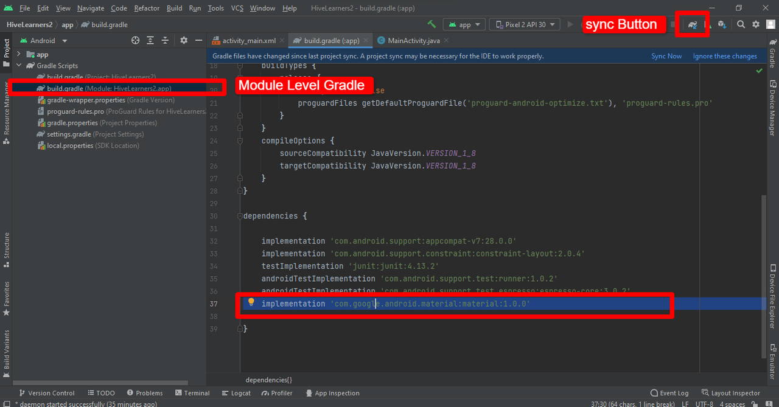Screen dimensions: 779x407
Task: Click the editor vertical scrollbar
Action: tap(763, 277)
